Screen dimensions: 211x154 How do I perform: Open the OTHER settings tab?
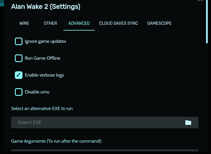50,23
